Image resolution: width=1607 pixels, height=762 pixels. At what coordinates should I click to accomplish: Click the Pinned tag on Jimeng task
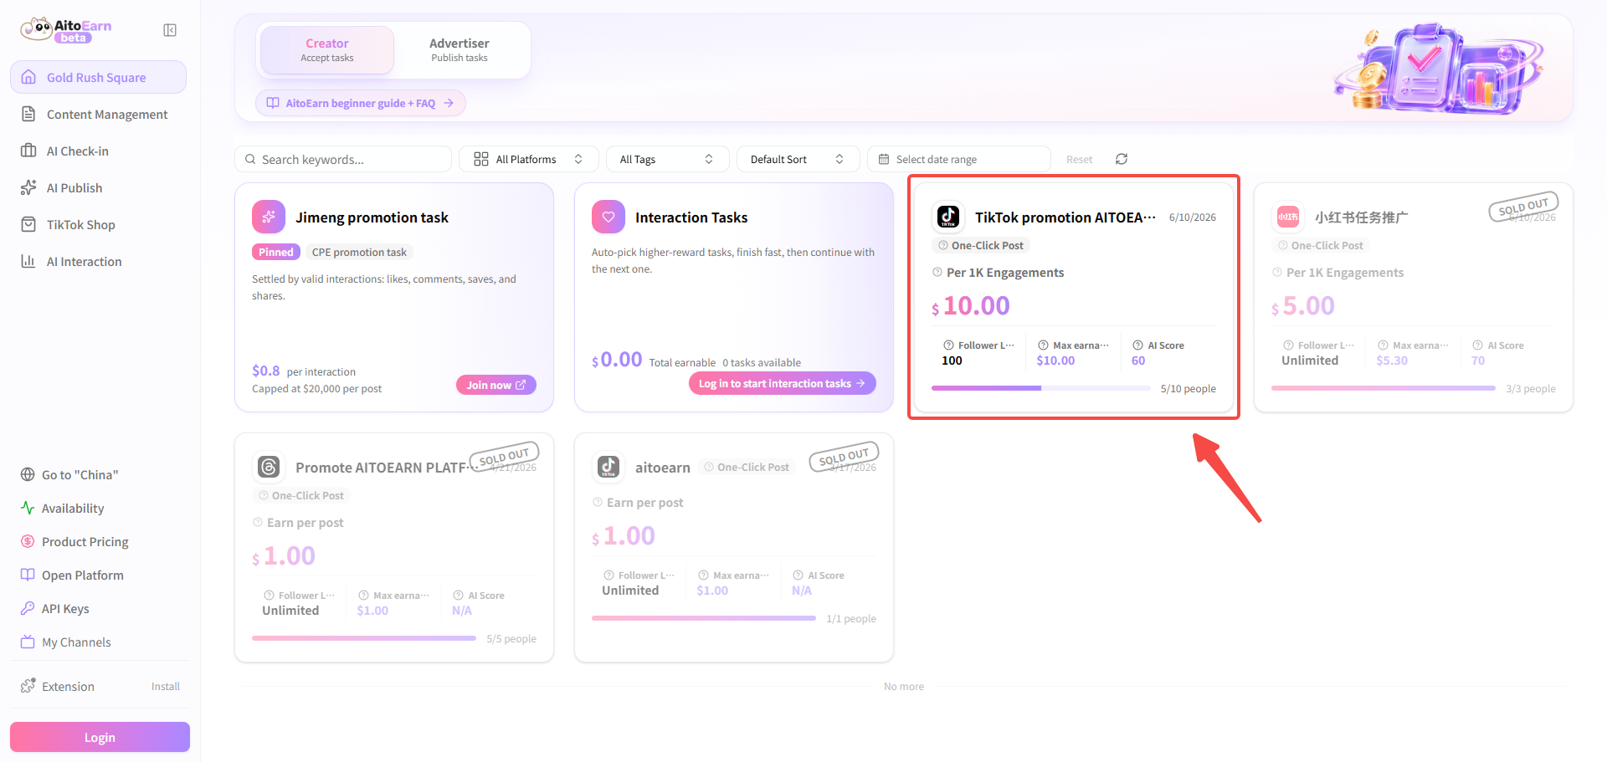(x=275, y=252)
